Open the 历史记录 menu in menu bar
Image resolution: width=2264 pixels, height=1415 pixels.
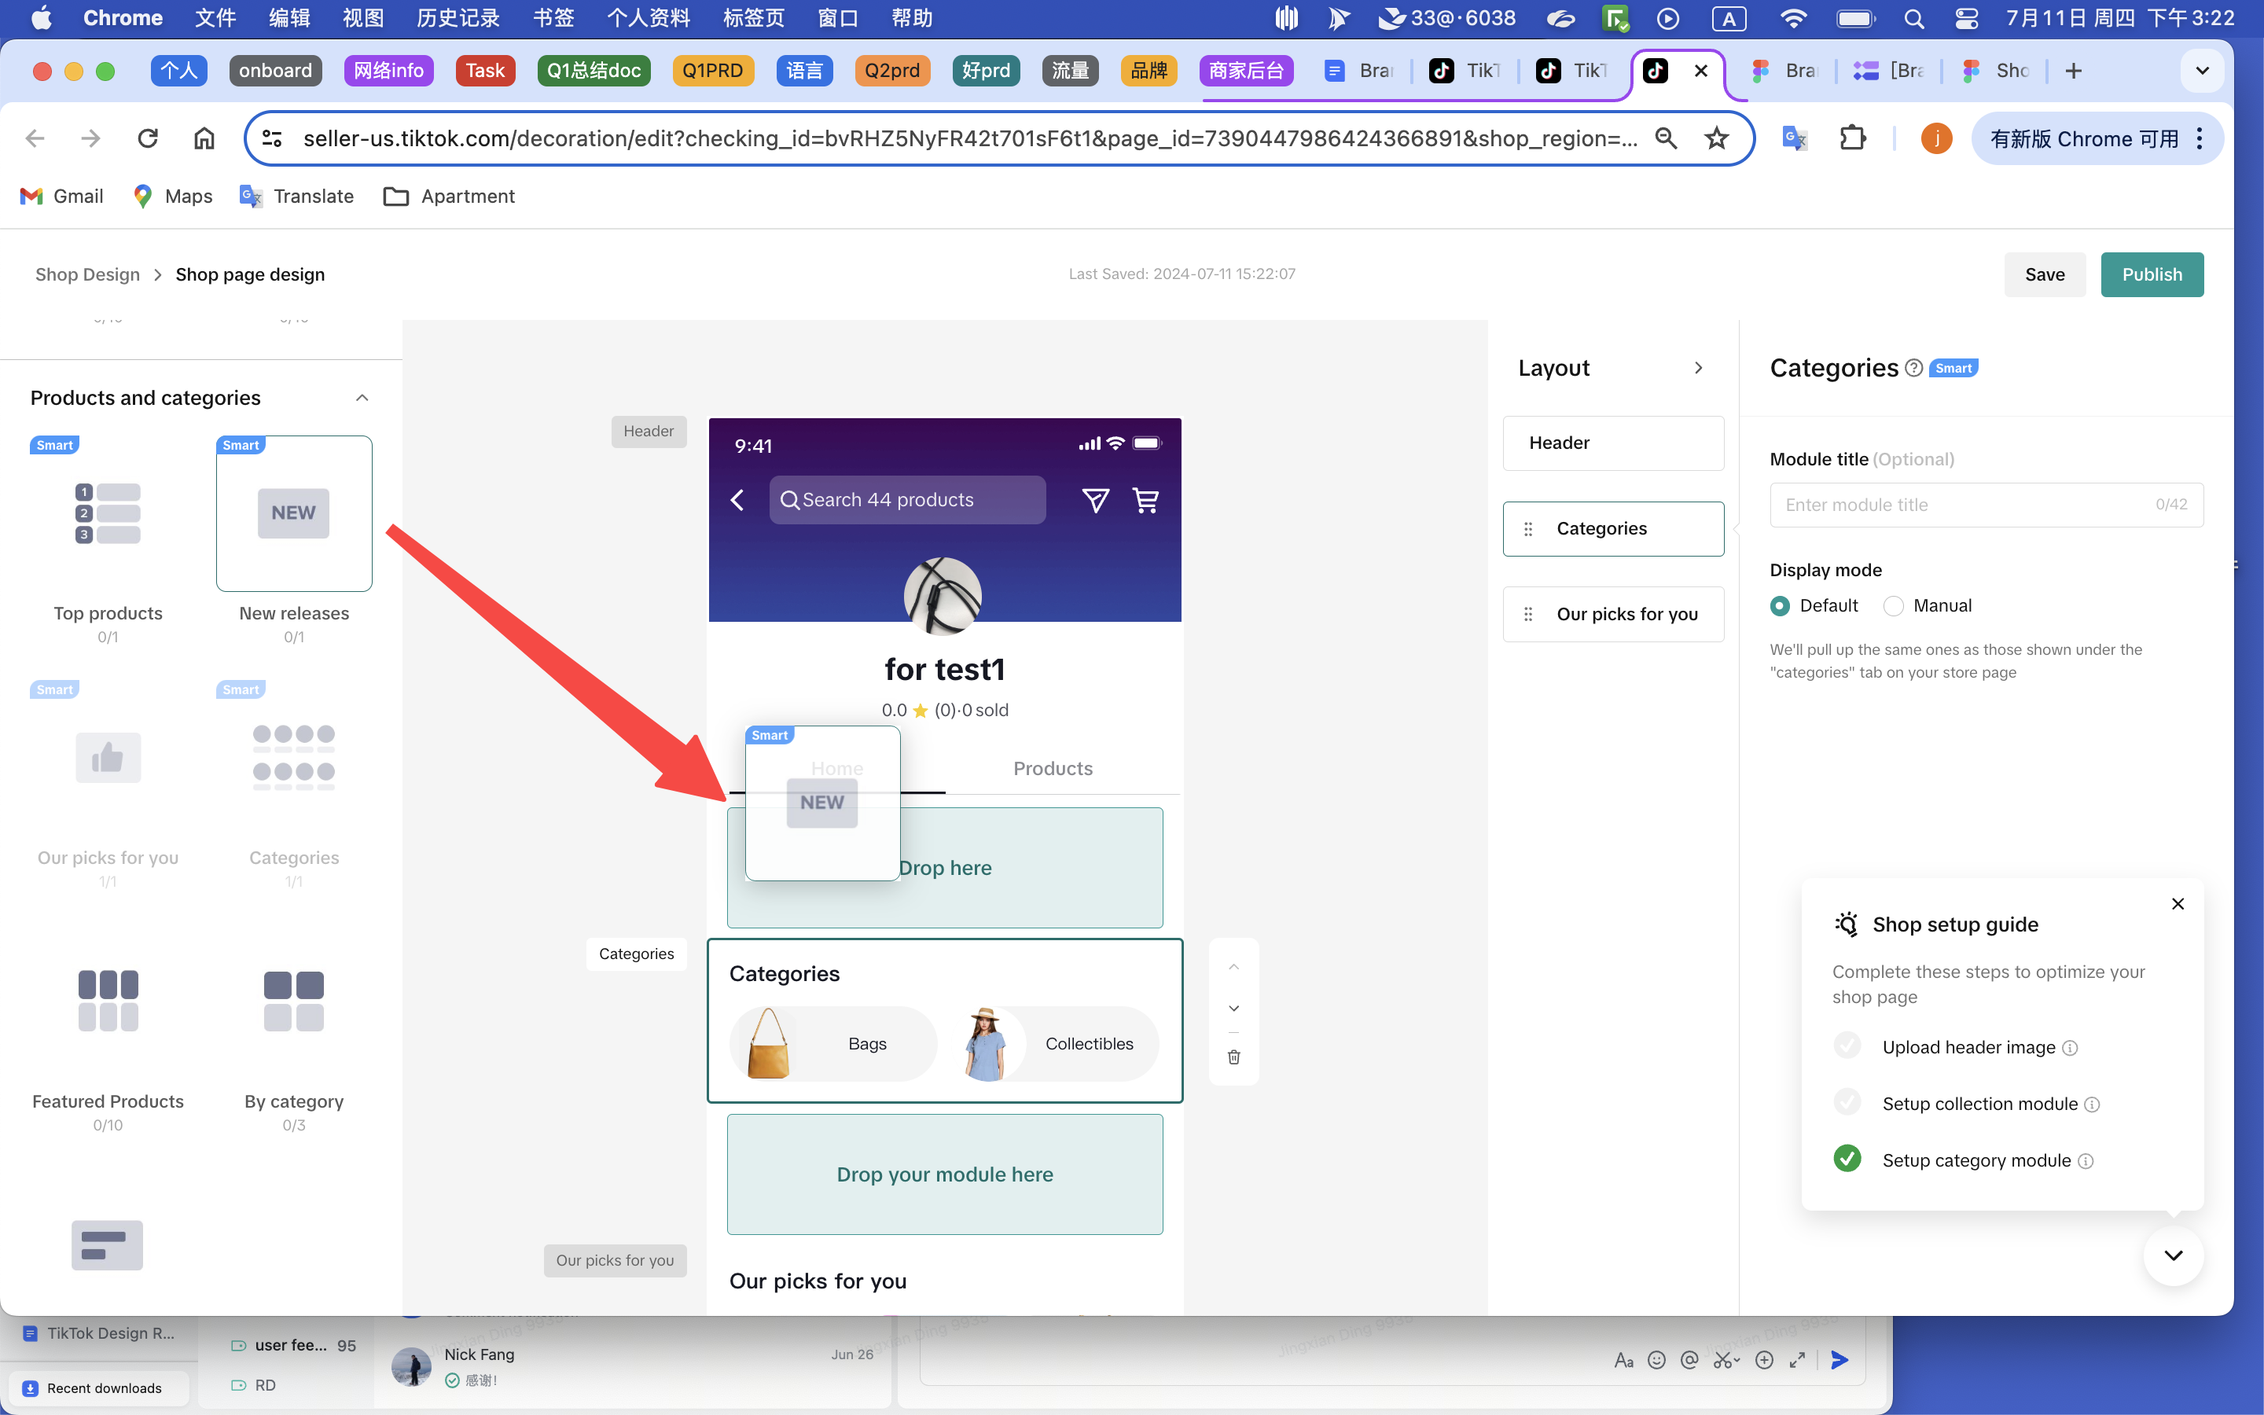[458, 18]
